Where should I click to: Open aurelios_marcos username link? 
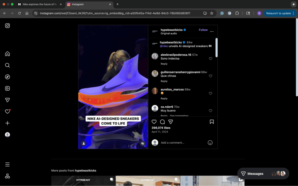tap(172, 90)
